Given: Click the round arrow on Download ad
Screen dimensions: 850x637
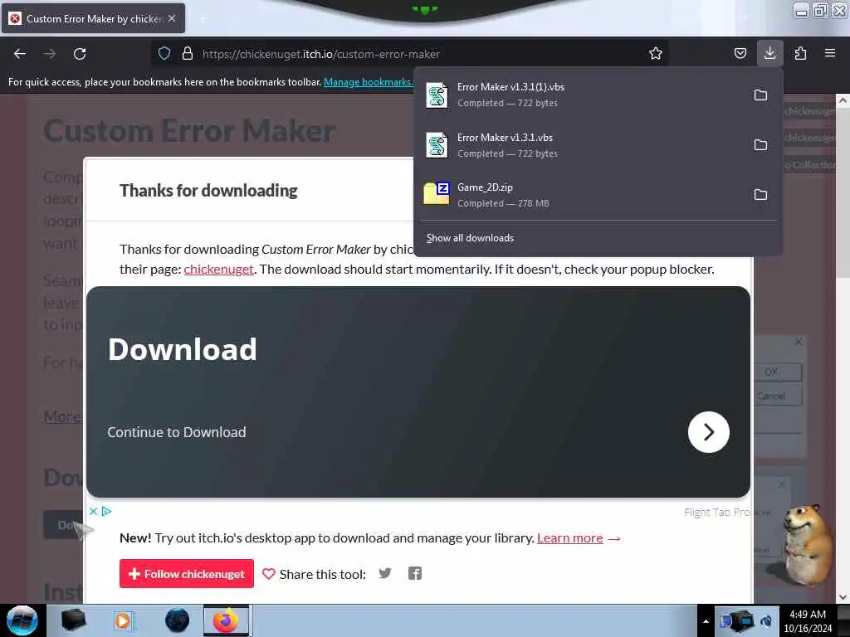Looking at the screenshot, I should tap(709, 431).
